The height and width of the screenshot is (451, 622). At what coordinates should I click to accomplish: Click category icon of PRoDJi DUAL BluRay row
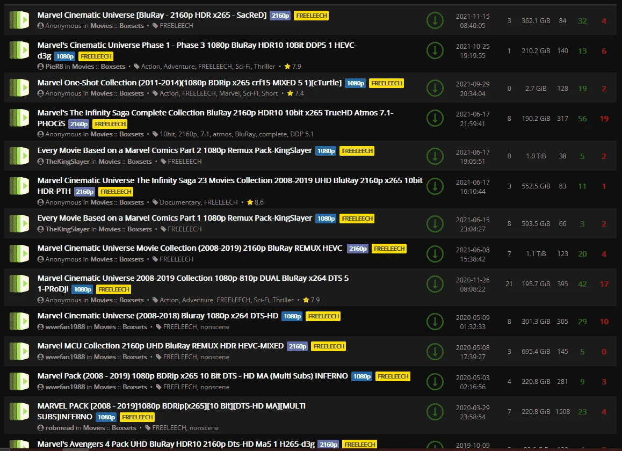click(x=19, y=283)
